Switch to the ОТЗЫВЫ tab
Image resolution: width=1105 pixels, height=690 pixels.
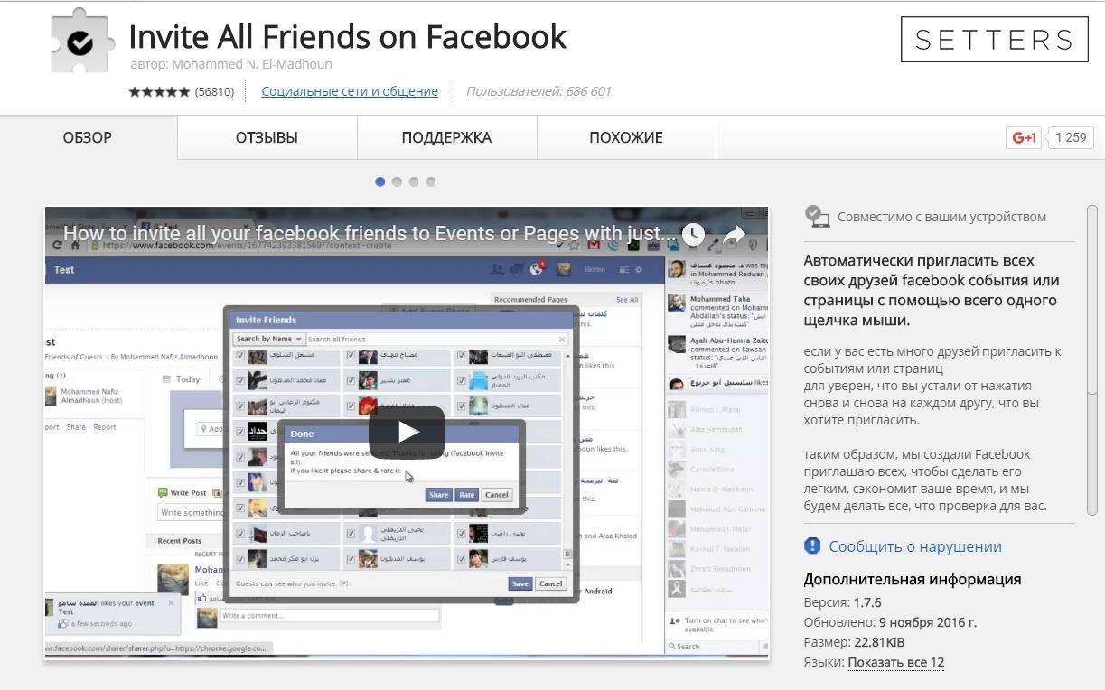coord(267,138)
